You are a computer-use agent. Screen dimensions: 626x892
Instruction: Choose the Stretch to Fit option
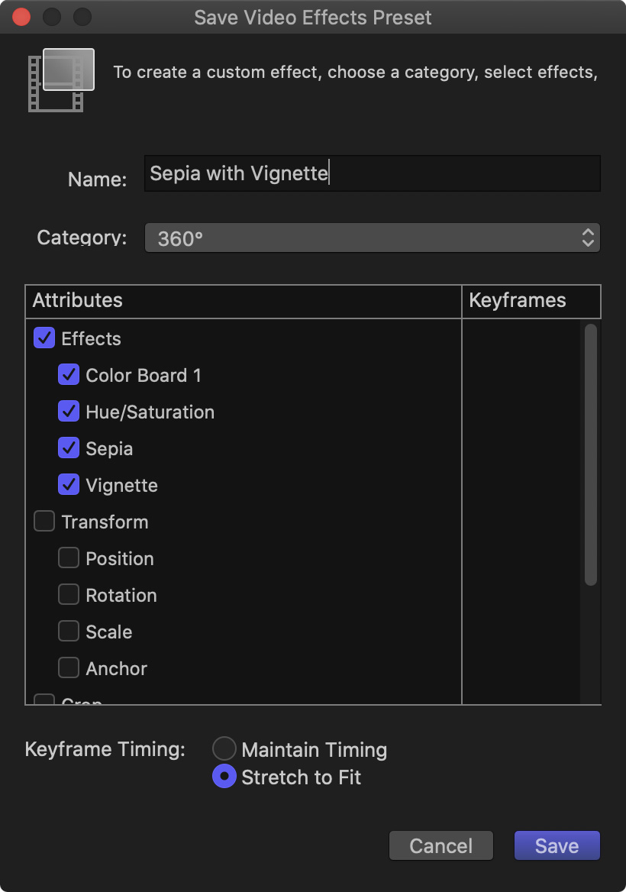(x=224, y=777)
